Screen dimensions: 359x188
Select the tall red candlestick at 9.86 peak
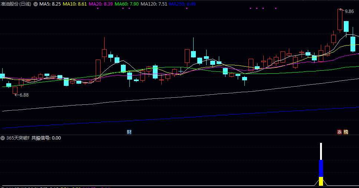(x=340, y=20)
